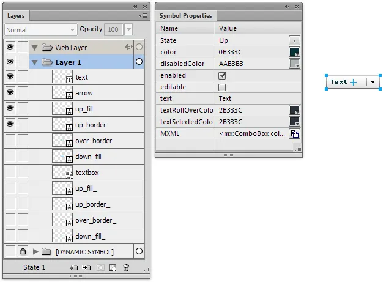Click the New Bitmap Image icon

[x=113, y=267]
